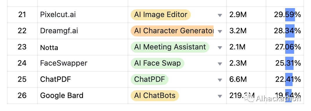The height and width of the screenshot is (111, 311).
Task: Click the 22.41% growth bar cell
Action: click(x=285, y=79)
